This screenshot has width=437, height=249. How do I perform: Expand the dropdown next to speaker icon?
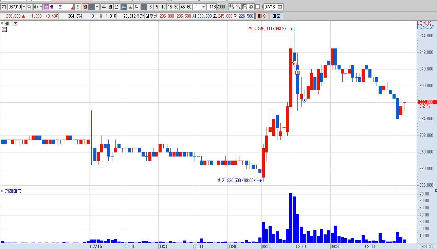point(41,7)
